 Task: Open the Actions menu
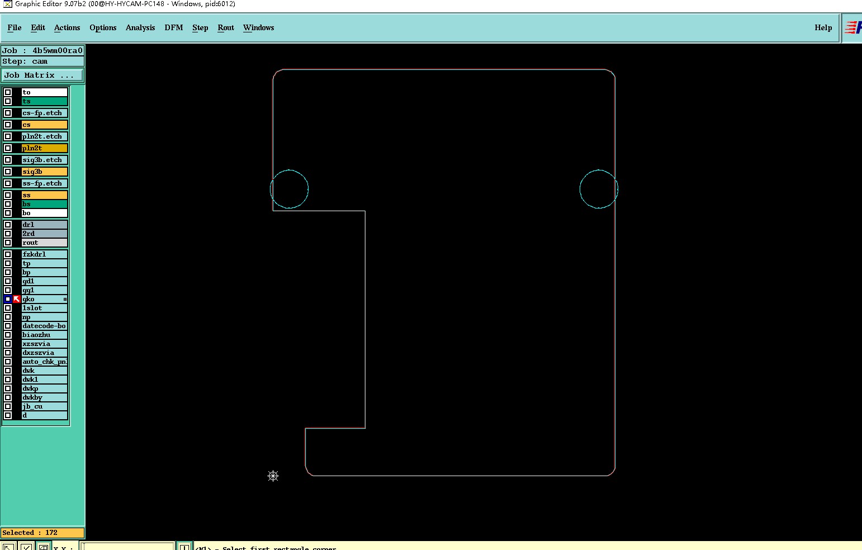[67, 27]
